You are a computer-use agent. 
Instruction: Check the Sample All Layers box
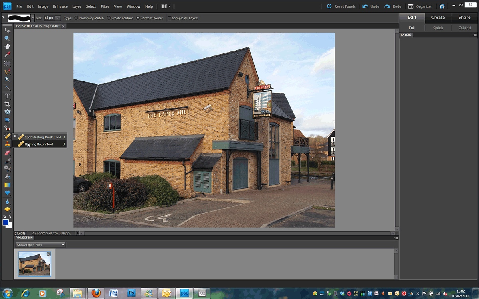[169, 18]
